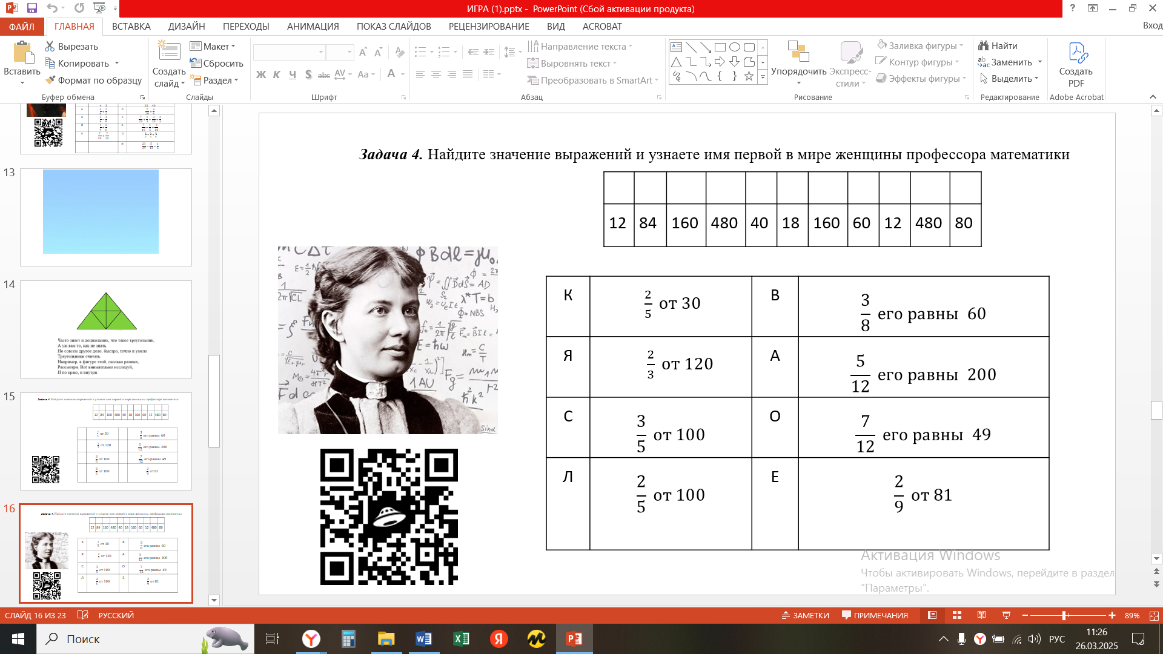This screenshot has height=654, width=1163.
Task: Toggle underline (Ч) formatting
Action: point(293,74)
